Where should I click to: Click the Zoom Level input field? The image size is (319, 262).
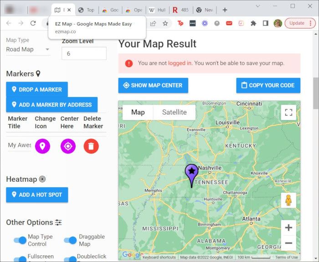click(x=84, y=53)
